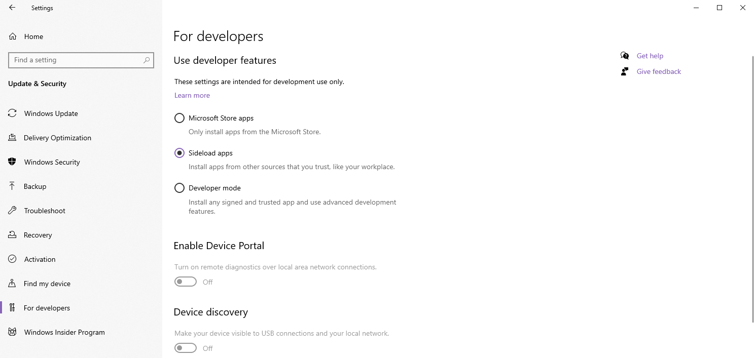Click the Home icon in the sidebar

tap(12, 36)
